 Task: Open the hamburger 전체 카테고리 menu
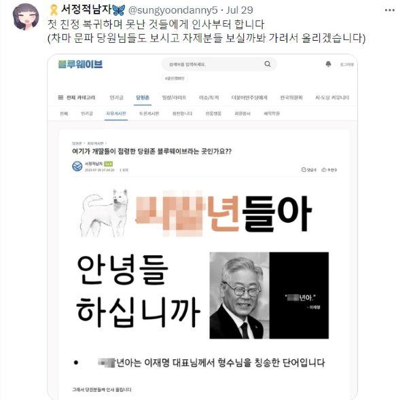click(x=77, y=97)
